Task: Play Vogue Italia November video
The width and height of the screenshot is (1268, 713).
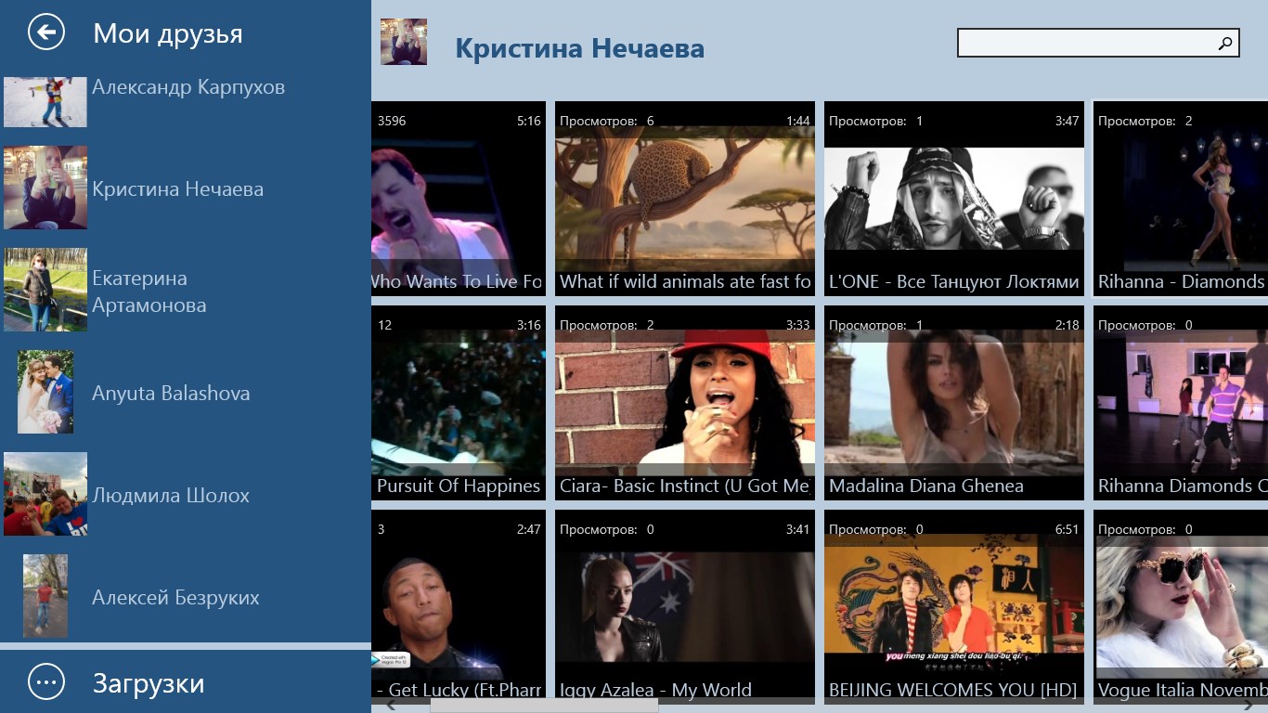Action: pyautogui.click(x=1181, y=607)
